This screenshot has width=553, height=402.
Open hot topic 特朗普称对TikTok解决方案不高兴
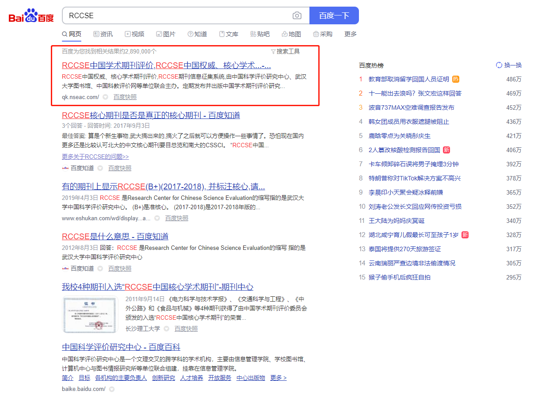415,178
